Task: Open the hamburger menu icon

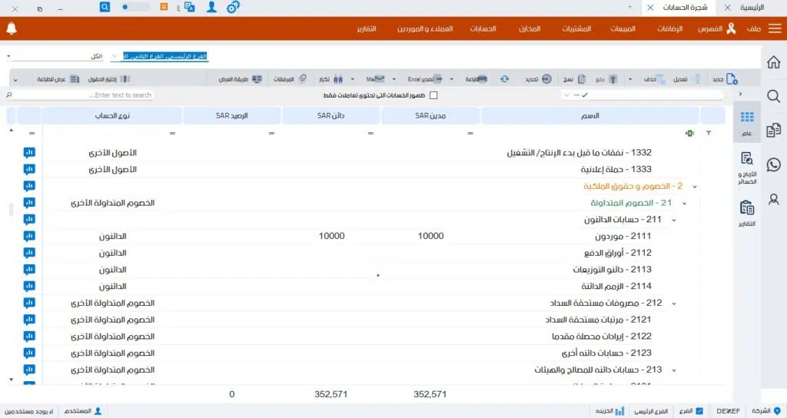Action: coord(775,28)
